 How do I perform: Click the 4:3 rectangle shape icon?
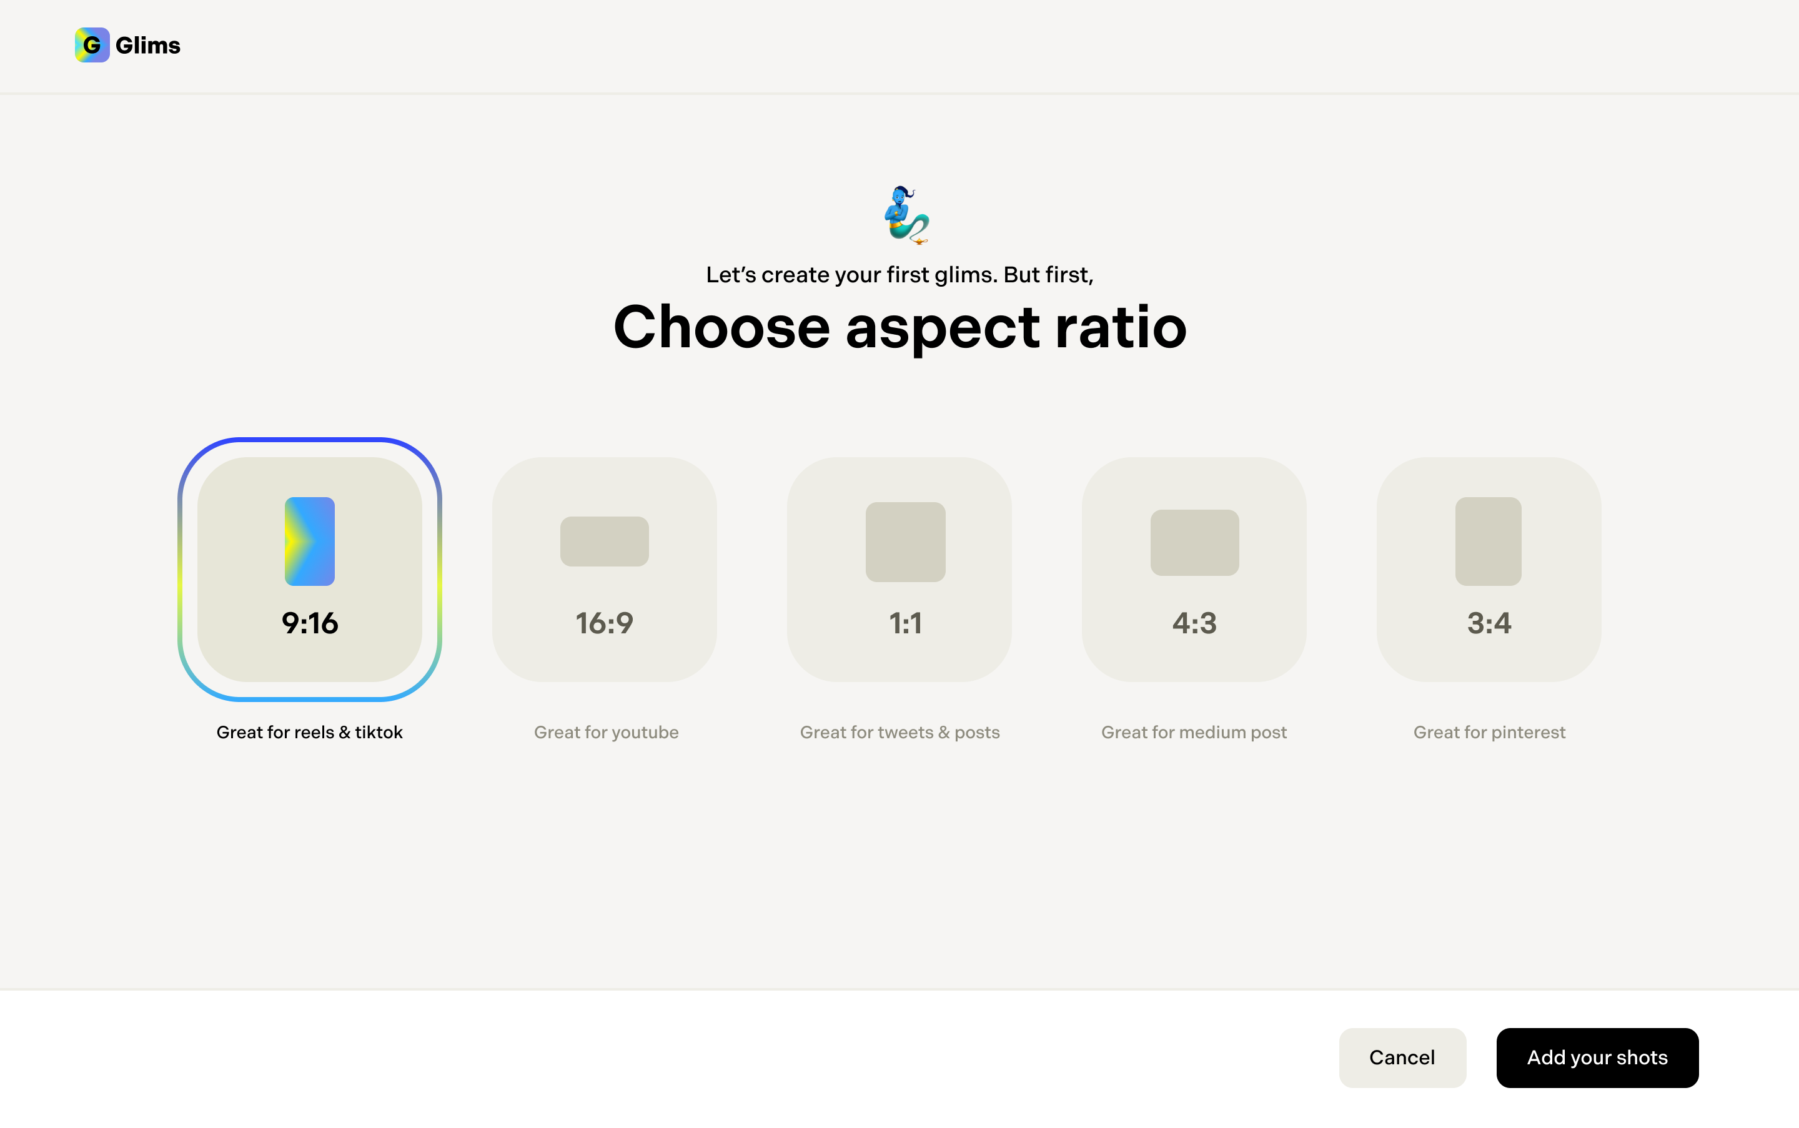[x=1194, y=542]
